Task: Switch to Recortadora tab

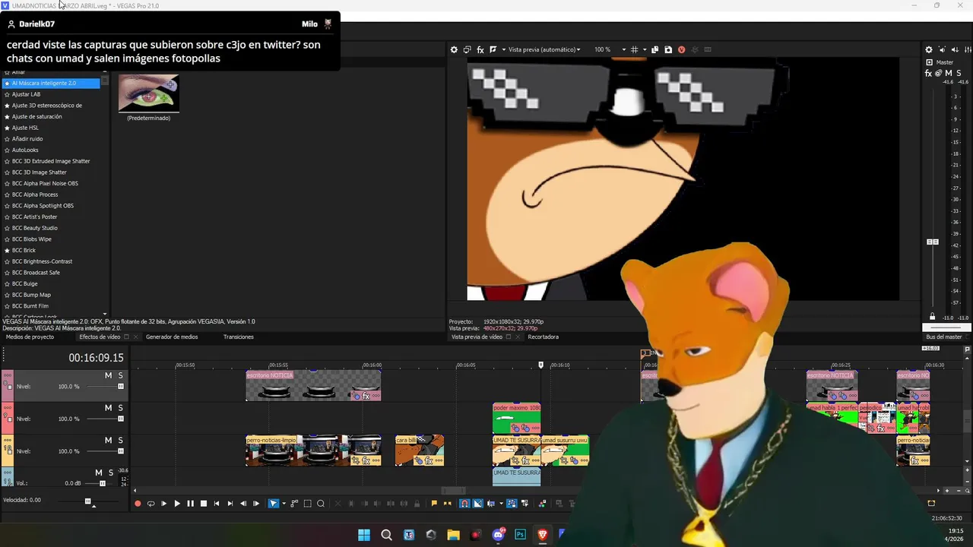Action: point(544,337)
